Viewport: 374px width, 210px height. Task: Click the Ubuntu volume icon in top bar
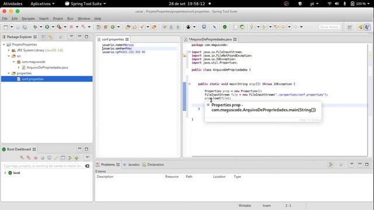coord(337,3)
